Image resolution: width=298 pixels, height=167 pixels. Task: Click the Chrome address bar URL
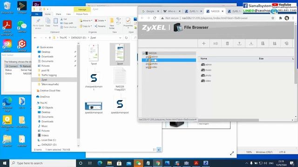click(x=215, y=18)
